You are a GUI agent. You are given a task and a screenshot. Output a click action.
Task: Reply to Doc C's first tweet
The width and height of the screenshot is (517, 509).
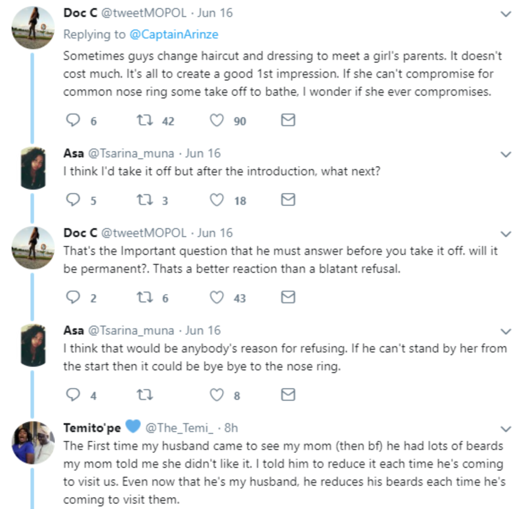[x=73, y=120]
